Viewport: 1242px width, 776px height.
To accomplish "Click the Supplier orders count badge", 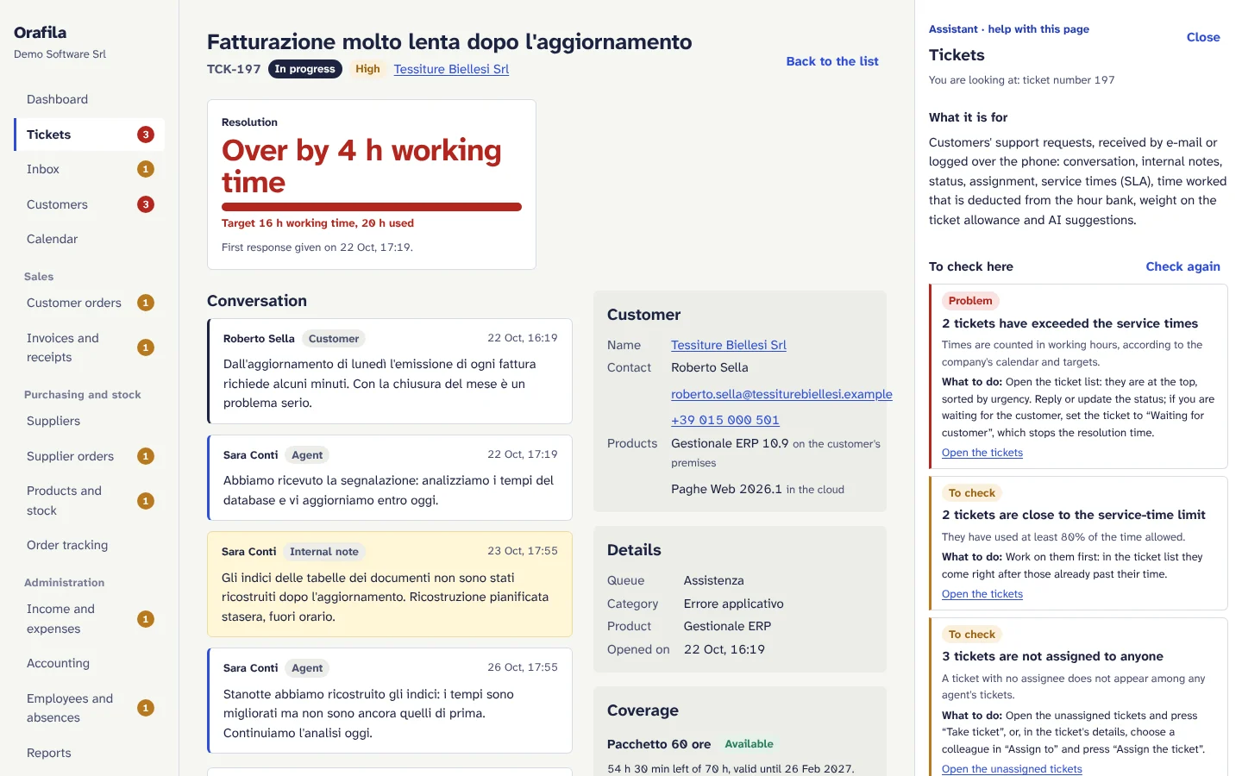I will pos(146,456).
